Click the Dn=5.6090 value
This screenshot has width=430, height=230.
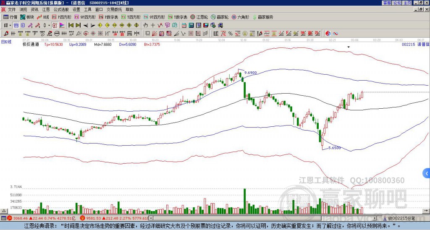point(128,44)
